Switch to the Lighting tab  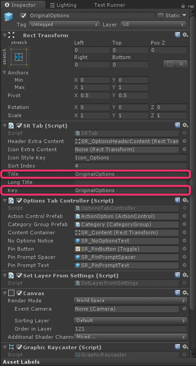(64, 5)
